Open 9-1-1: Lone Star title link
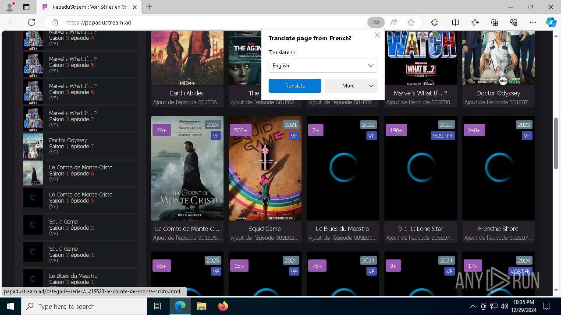The width and height of the screenshot is (561, 315). coord(420,229)
